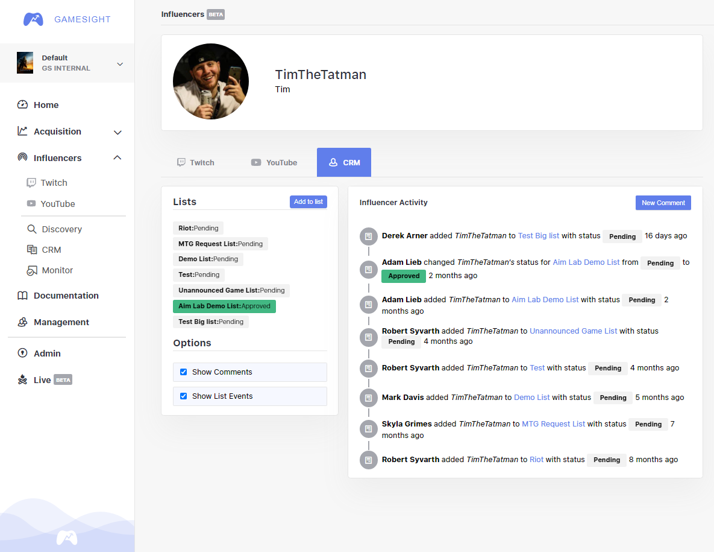Click the person icon on CRM tab
The image size is (714, 552).
pyautogui.click(x=333, y=162)
